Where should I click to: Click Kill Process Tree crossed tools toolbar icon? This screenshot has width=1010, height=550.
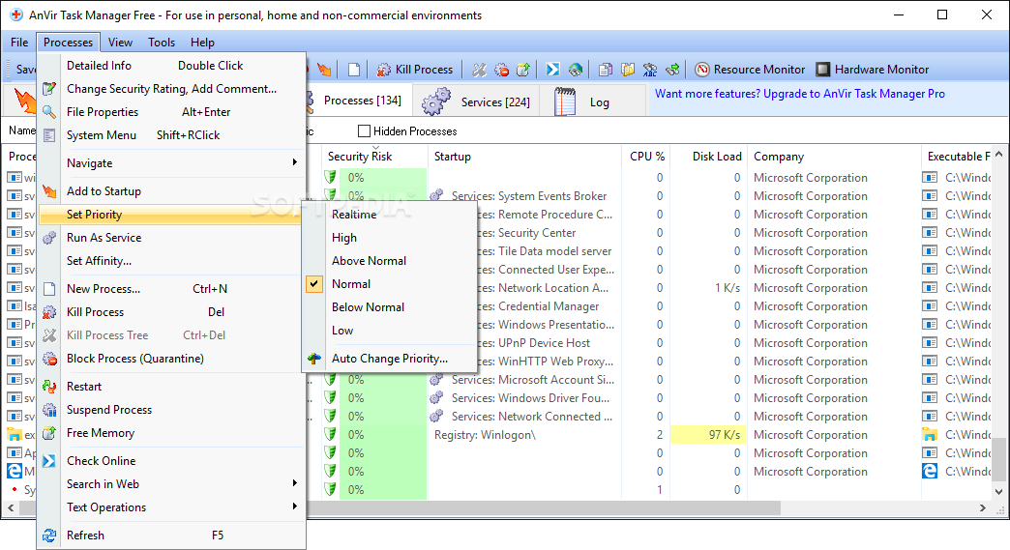click(479, 70)
